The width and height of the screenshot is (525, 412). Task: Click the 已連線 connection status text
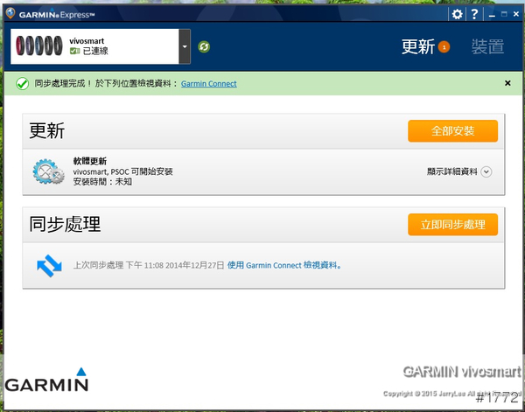click(95, 52)
